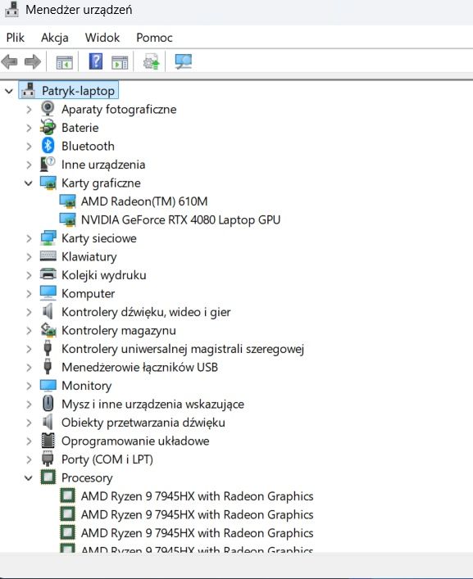
Task: Select the Kontrolery magazynu entry
Action: (119, 331)
